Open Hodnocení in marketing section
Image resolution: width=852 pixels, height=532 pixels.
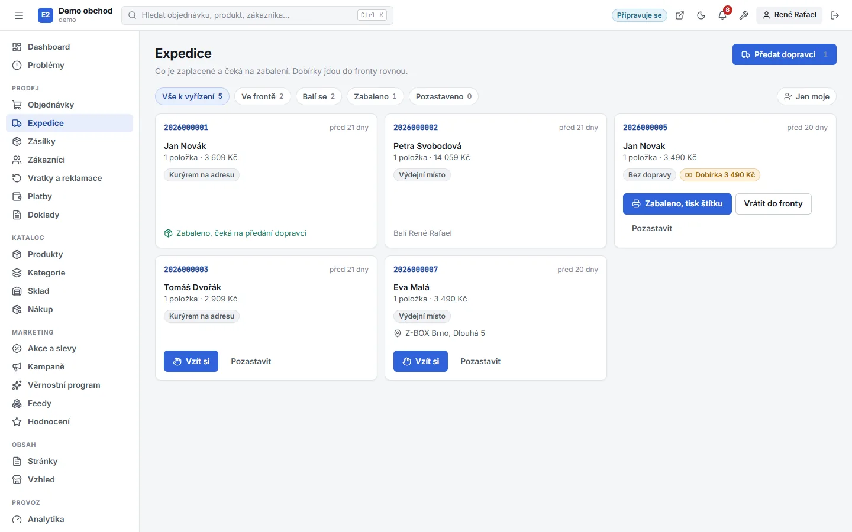pos(69,421)
